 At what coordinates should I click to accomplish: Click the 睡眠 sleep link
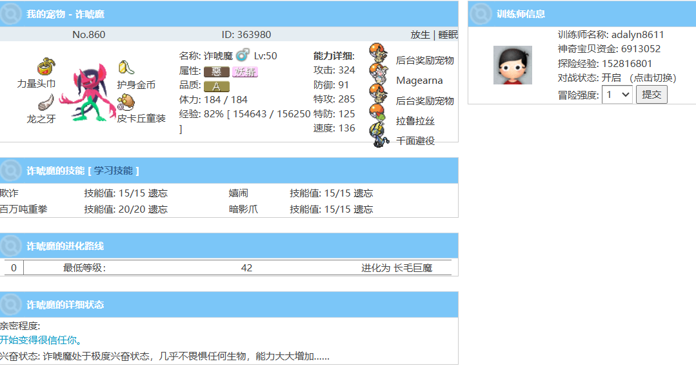click(x=448, y=35)
